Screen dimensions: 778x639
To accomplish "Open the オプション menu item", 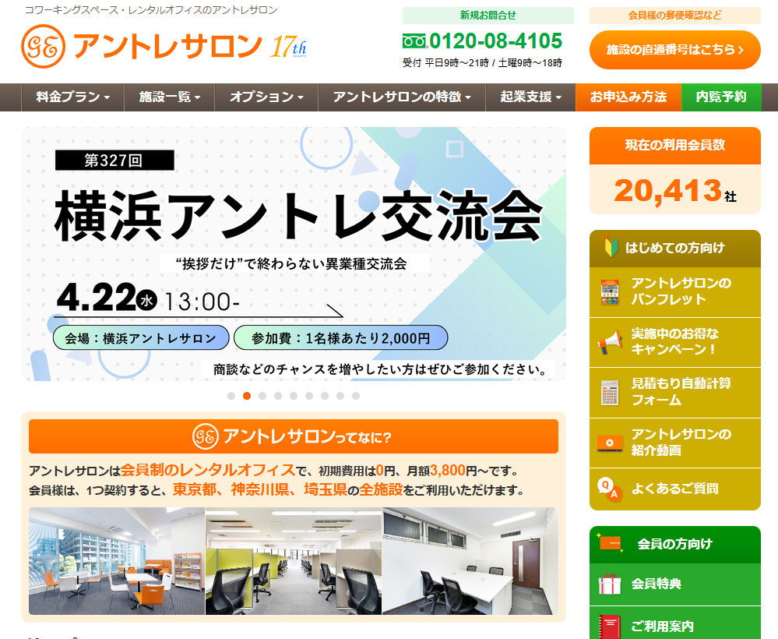I will point(266,97).
